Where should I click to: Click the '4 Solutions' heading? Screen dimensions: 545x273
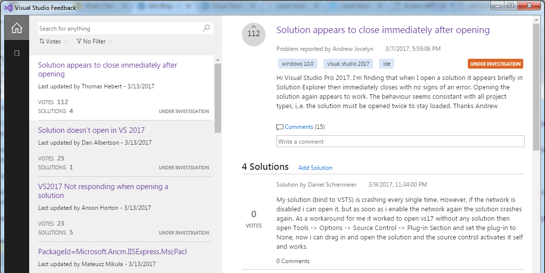(265, 167)
